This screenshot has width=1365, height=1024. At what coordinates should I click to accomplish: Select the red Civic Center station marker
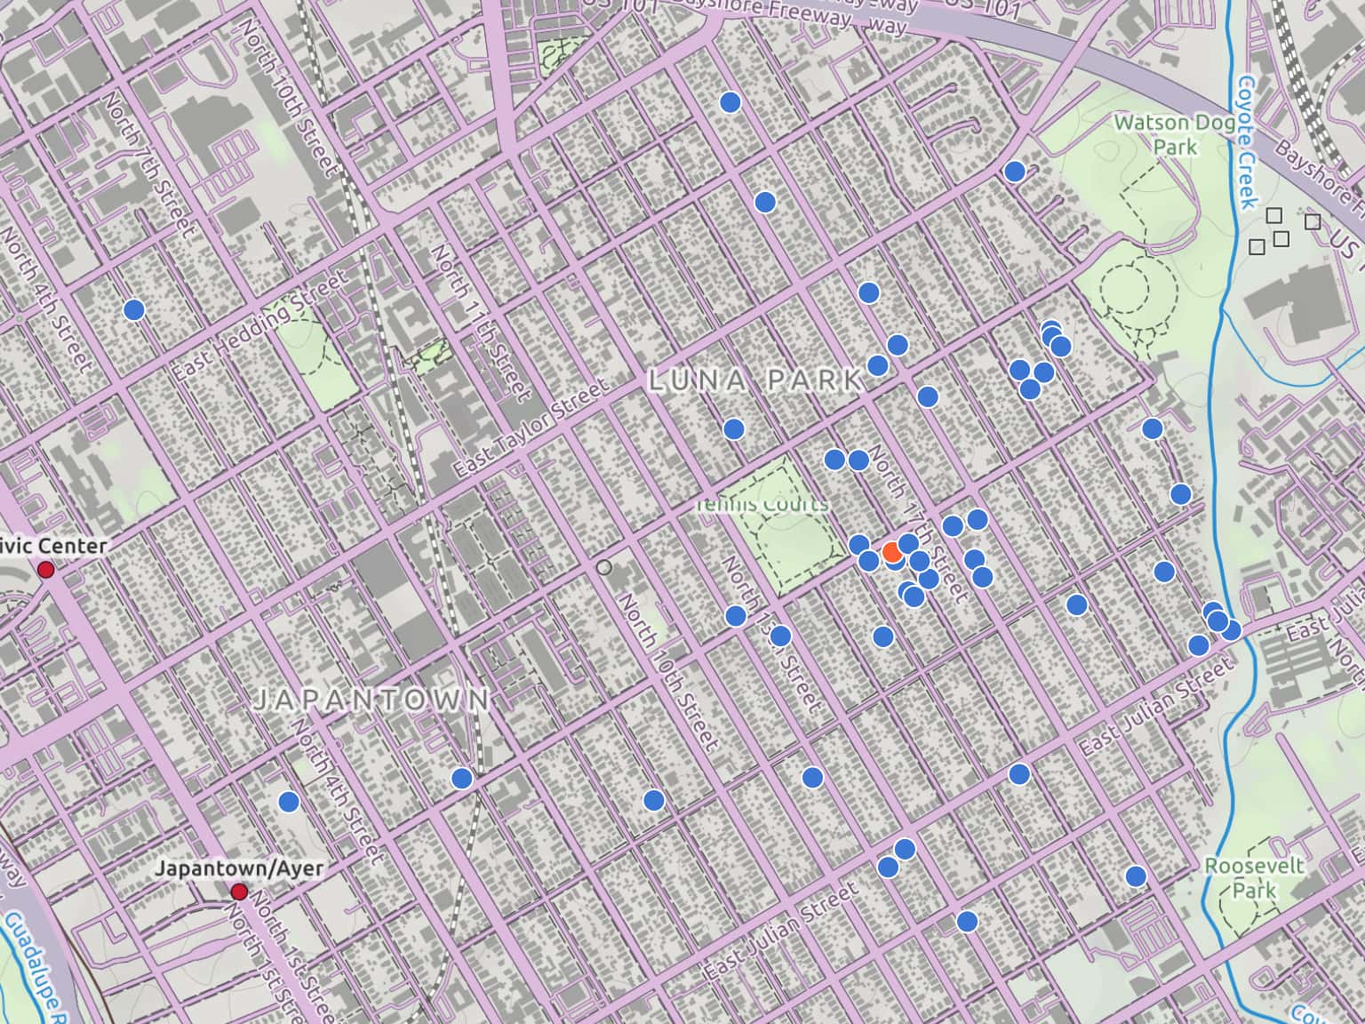(x=45, y=570)
